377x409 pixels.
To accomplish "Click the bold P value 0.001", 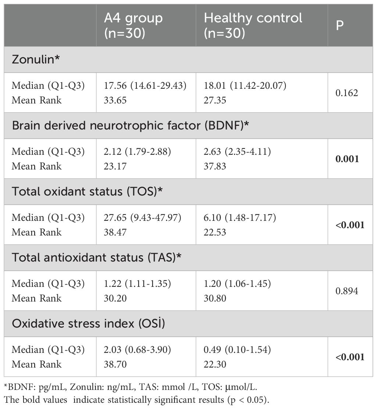I will click(347, 159).
